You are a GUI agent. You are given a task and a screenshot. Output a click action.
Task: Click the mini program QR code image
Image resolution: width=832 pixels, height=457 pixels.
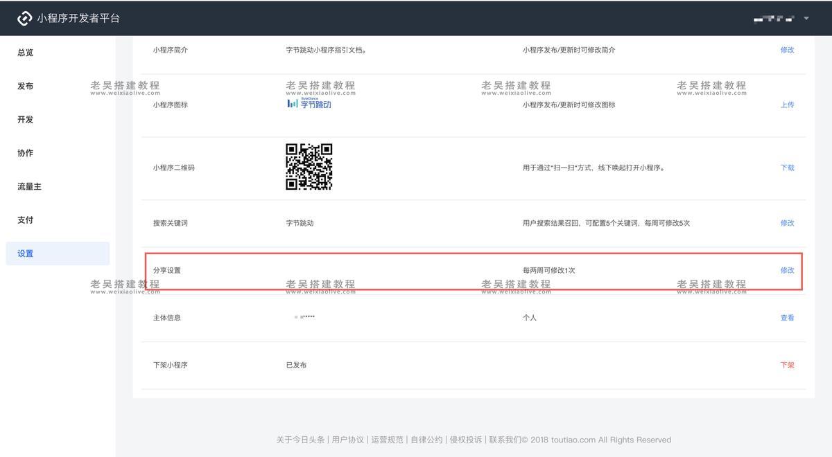(x=309, y=167)
